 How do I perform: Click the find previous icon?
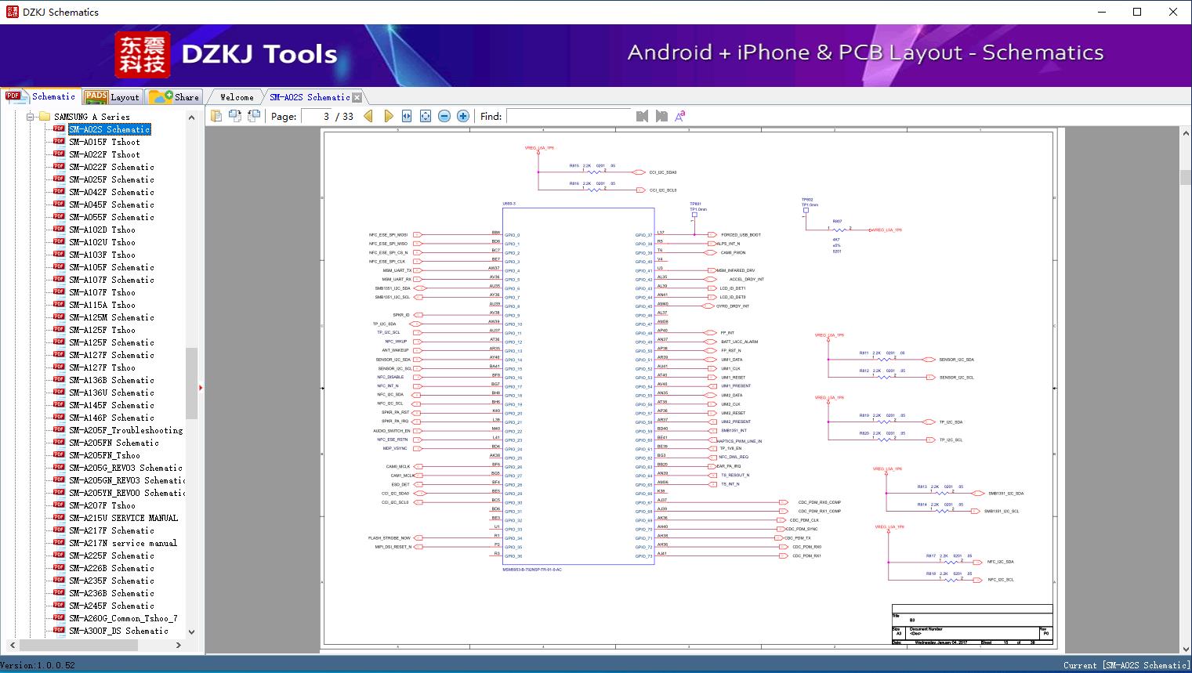[x=642, y=116]
